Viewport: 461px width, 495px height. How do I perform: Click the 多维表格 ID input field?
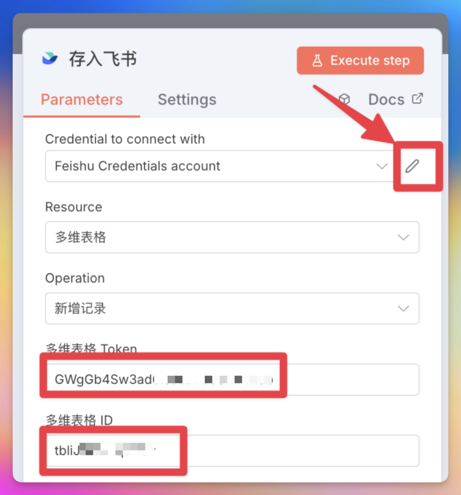pos(232,451)
